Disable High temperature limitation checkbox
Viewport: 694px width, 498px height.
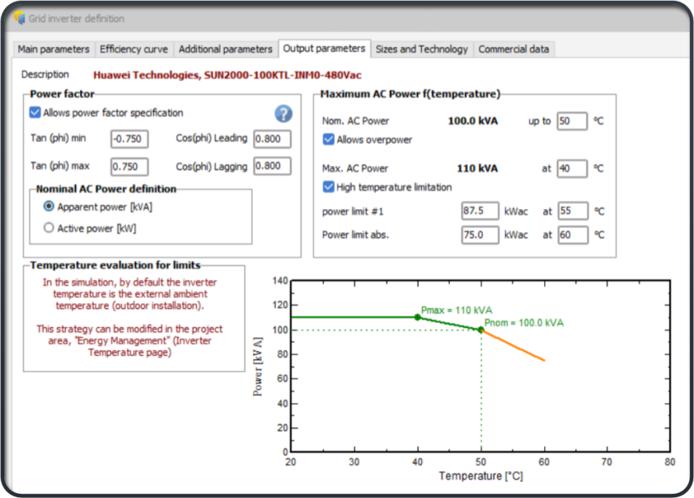click(329, 187)
